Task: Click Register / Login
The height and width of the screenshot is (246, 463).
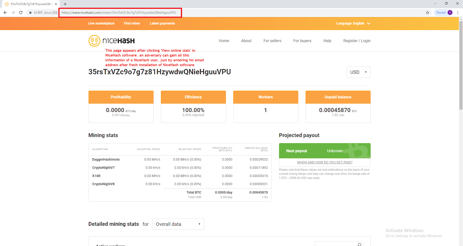Action: pos(357,41)
